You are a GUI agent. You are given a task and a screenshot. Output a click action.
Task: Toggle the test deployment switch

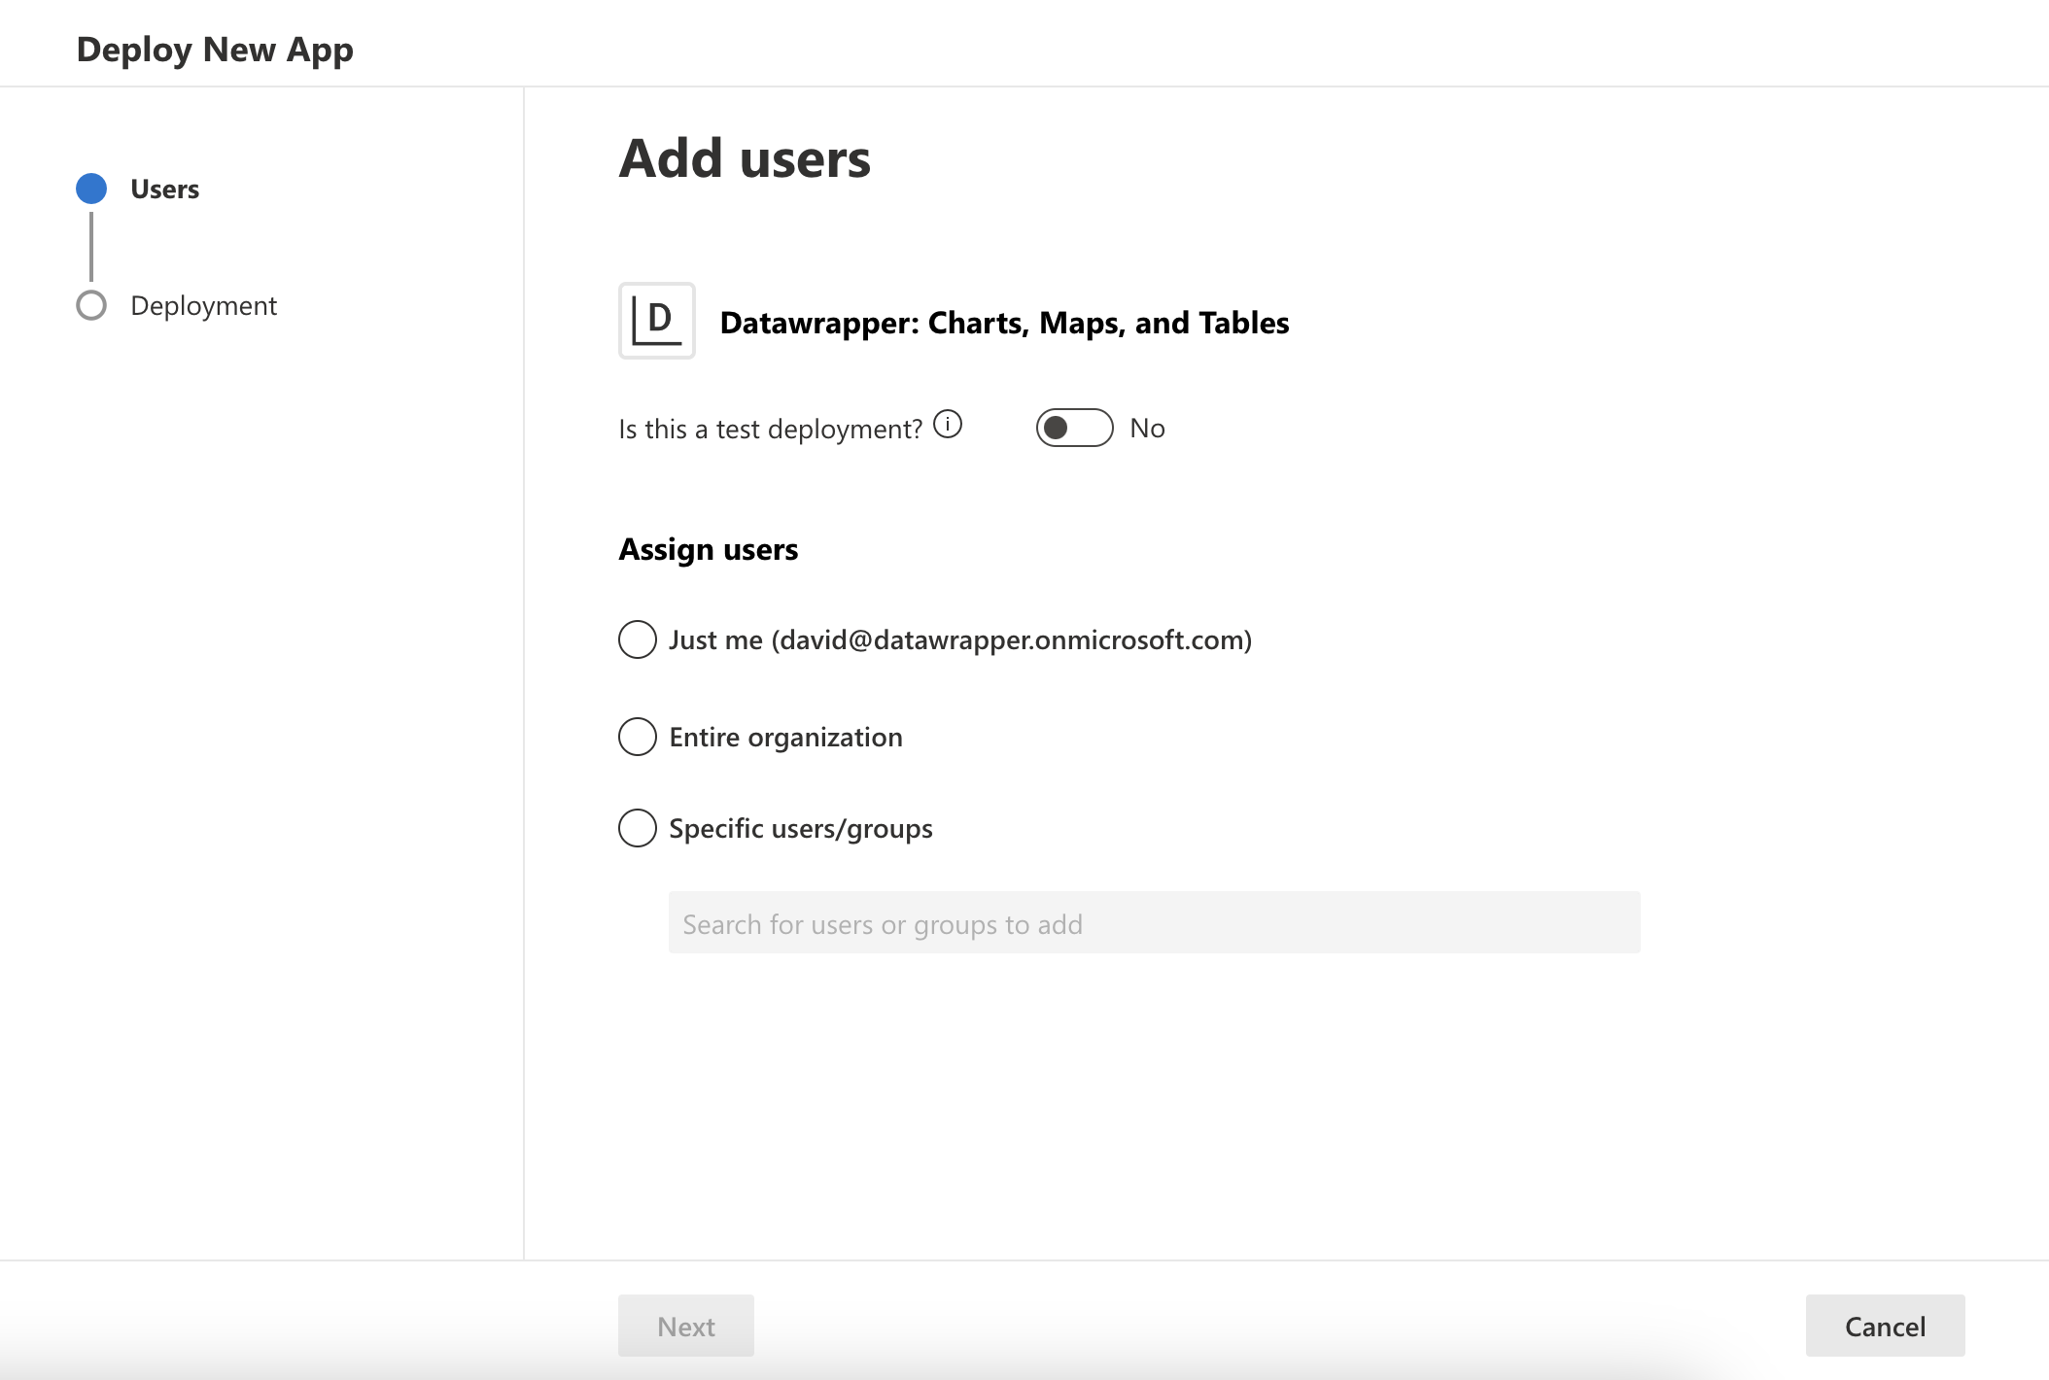pos(1074,428)
